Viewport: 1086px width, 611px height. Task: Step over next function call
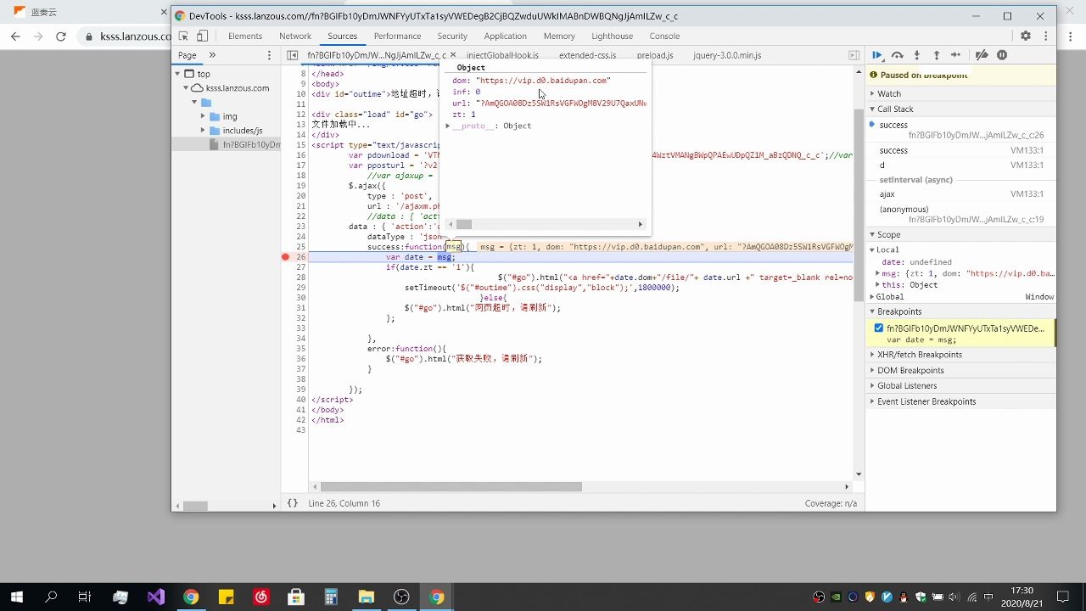pyautogui.click(x=897, y=55)
